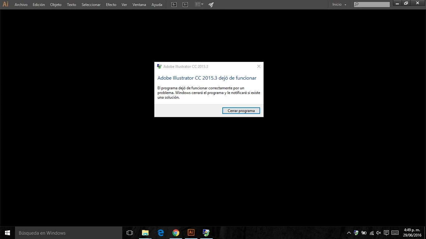Click the Wi-Fi network tray icon

[371, 233]
